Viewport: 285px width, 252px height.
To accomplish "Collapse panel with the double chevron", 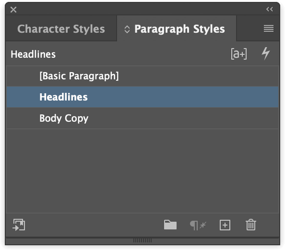I will point(269,9).
